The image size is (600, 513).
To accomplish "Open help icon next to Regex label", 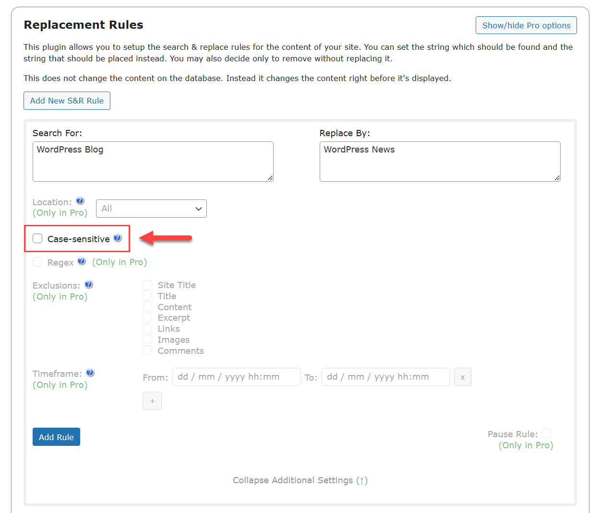I will (x=82, y=261).
